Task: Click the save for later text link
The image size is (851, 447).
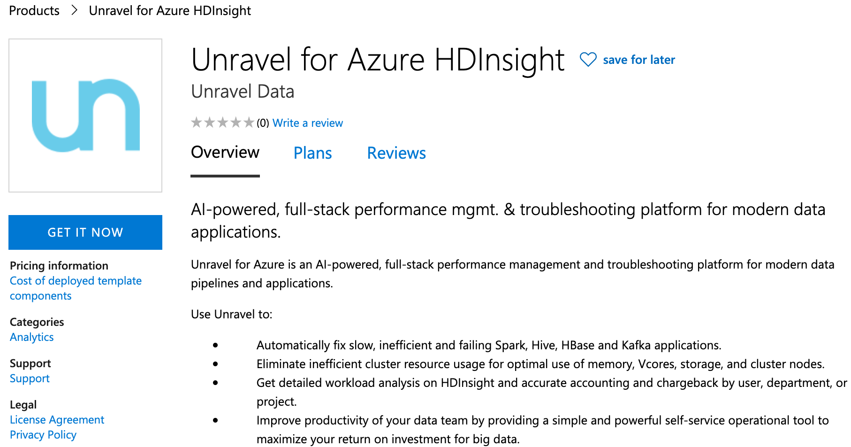Action: [x=639, y=60]
